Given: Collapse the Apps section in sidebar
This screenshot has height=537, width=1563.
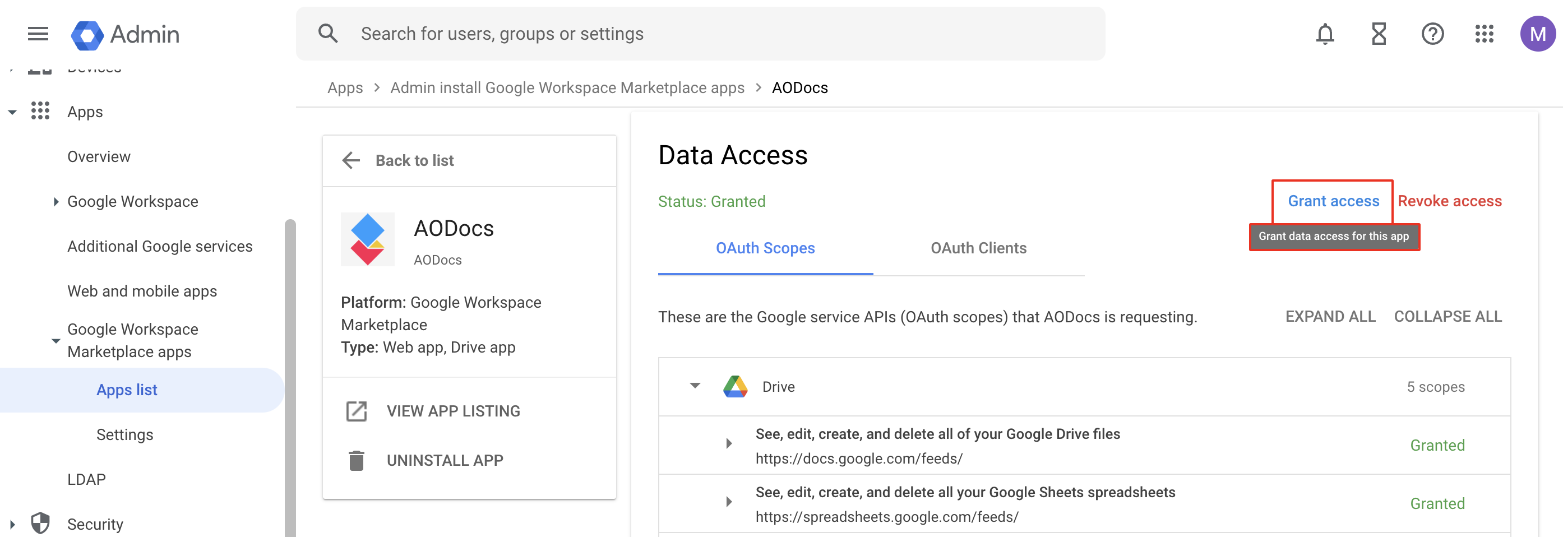Looking at the screenshot, I should click(12, 112).
